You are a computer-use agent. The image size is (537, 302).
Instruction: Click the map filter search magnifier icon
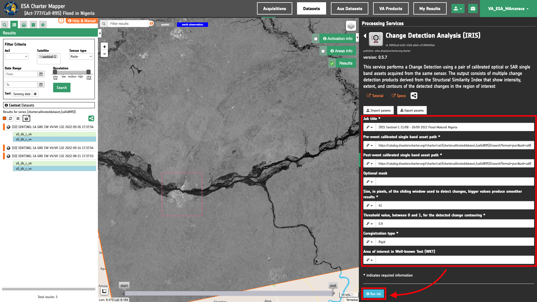(104, 24)
